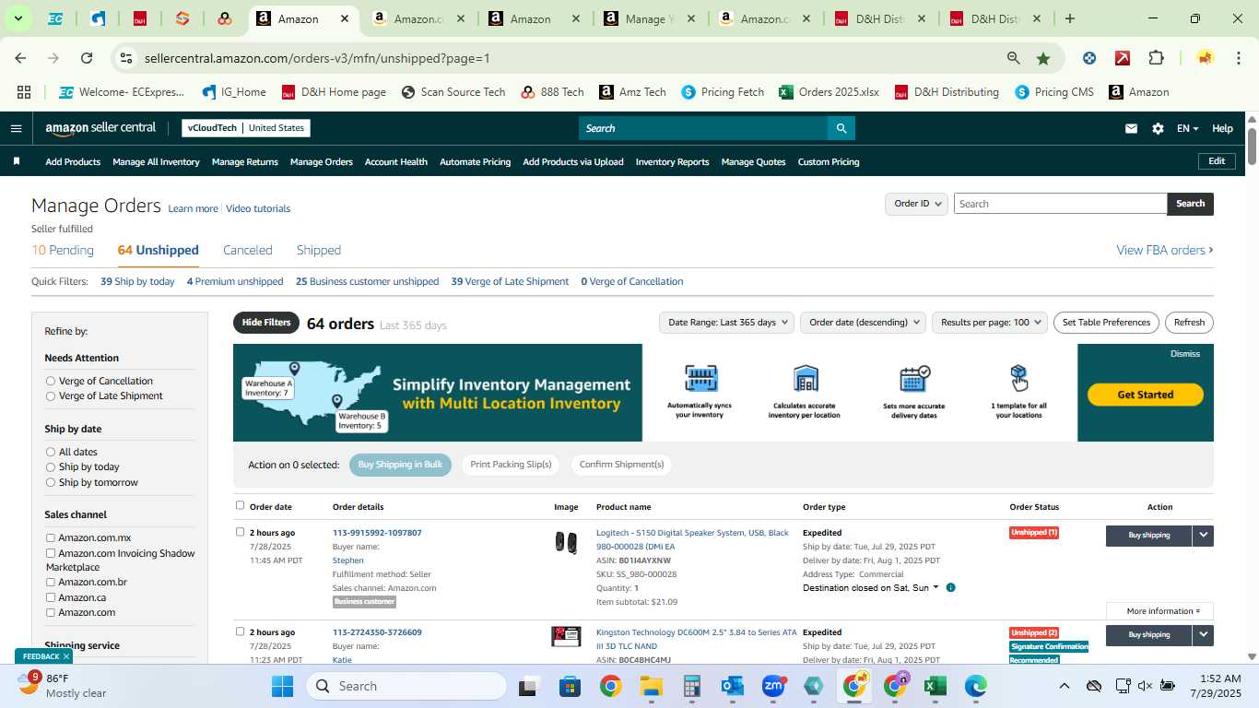Click the Hide Filters button
The image size is (1259, 708).
266,323
